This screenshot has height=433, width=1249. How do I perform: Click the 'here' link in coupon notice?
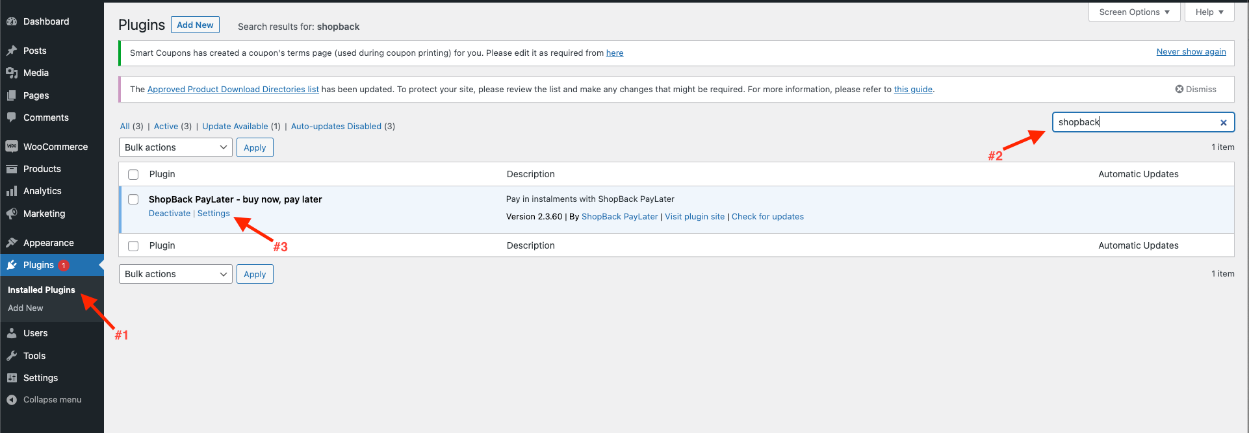tap(615, 53)
